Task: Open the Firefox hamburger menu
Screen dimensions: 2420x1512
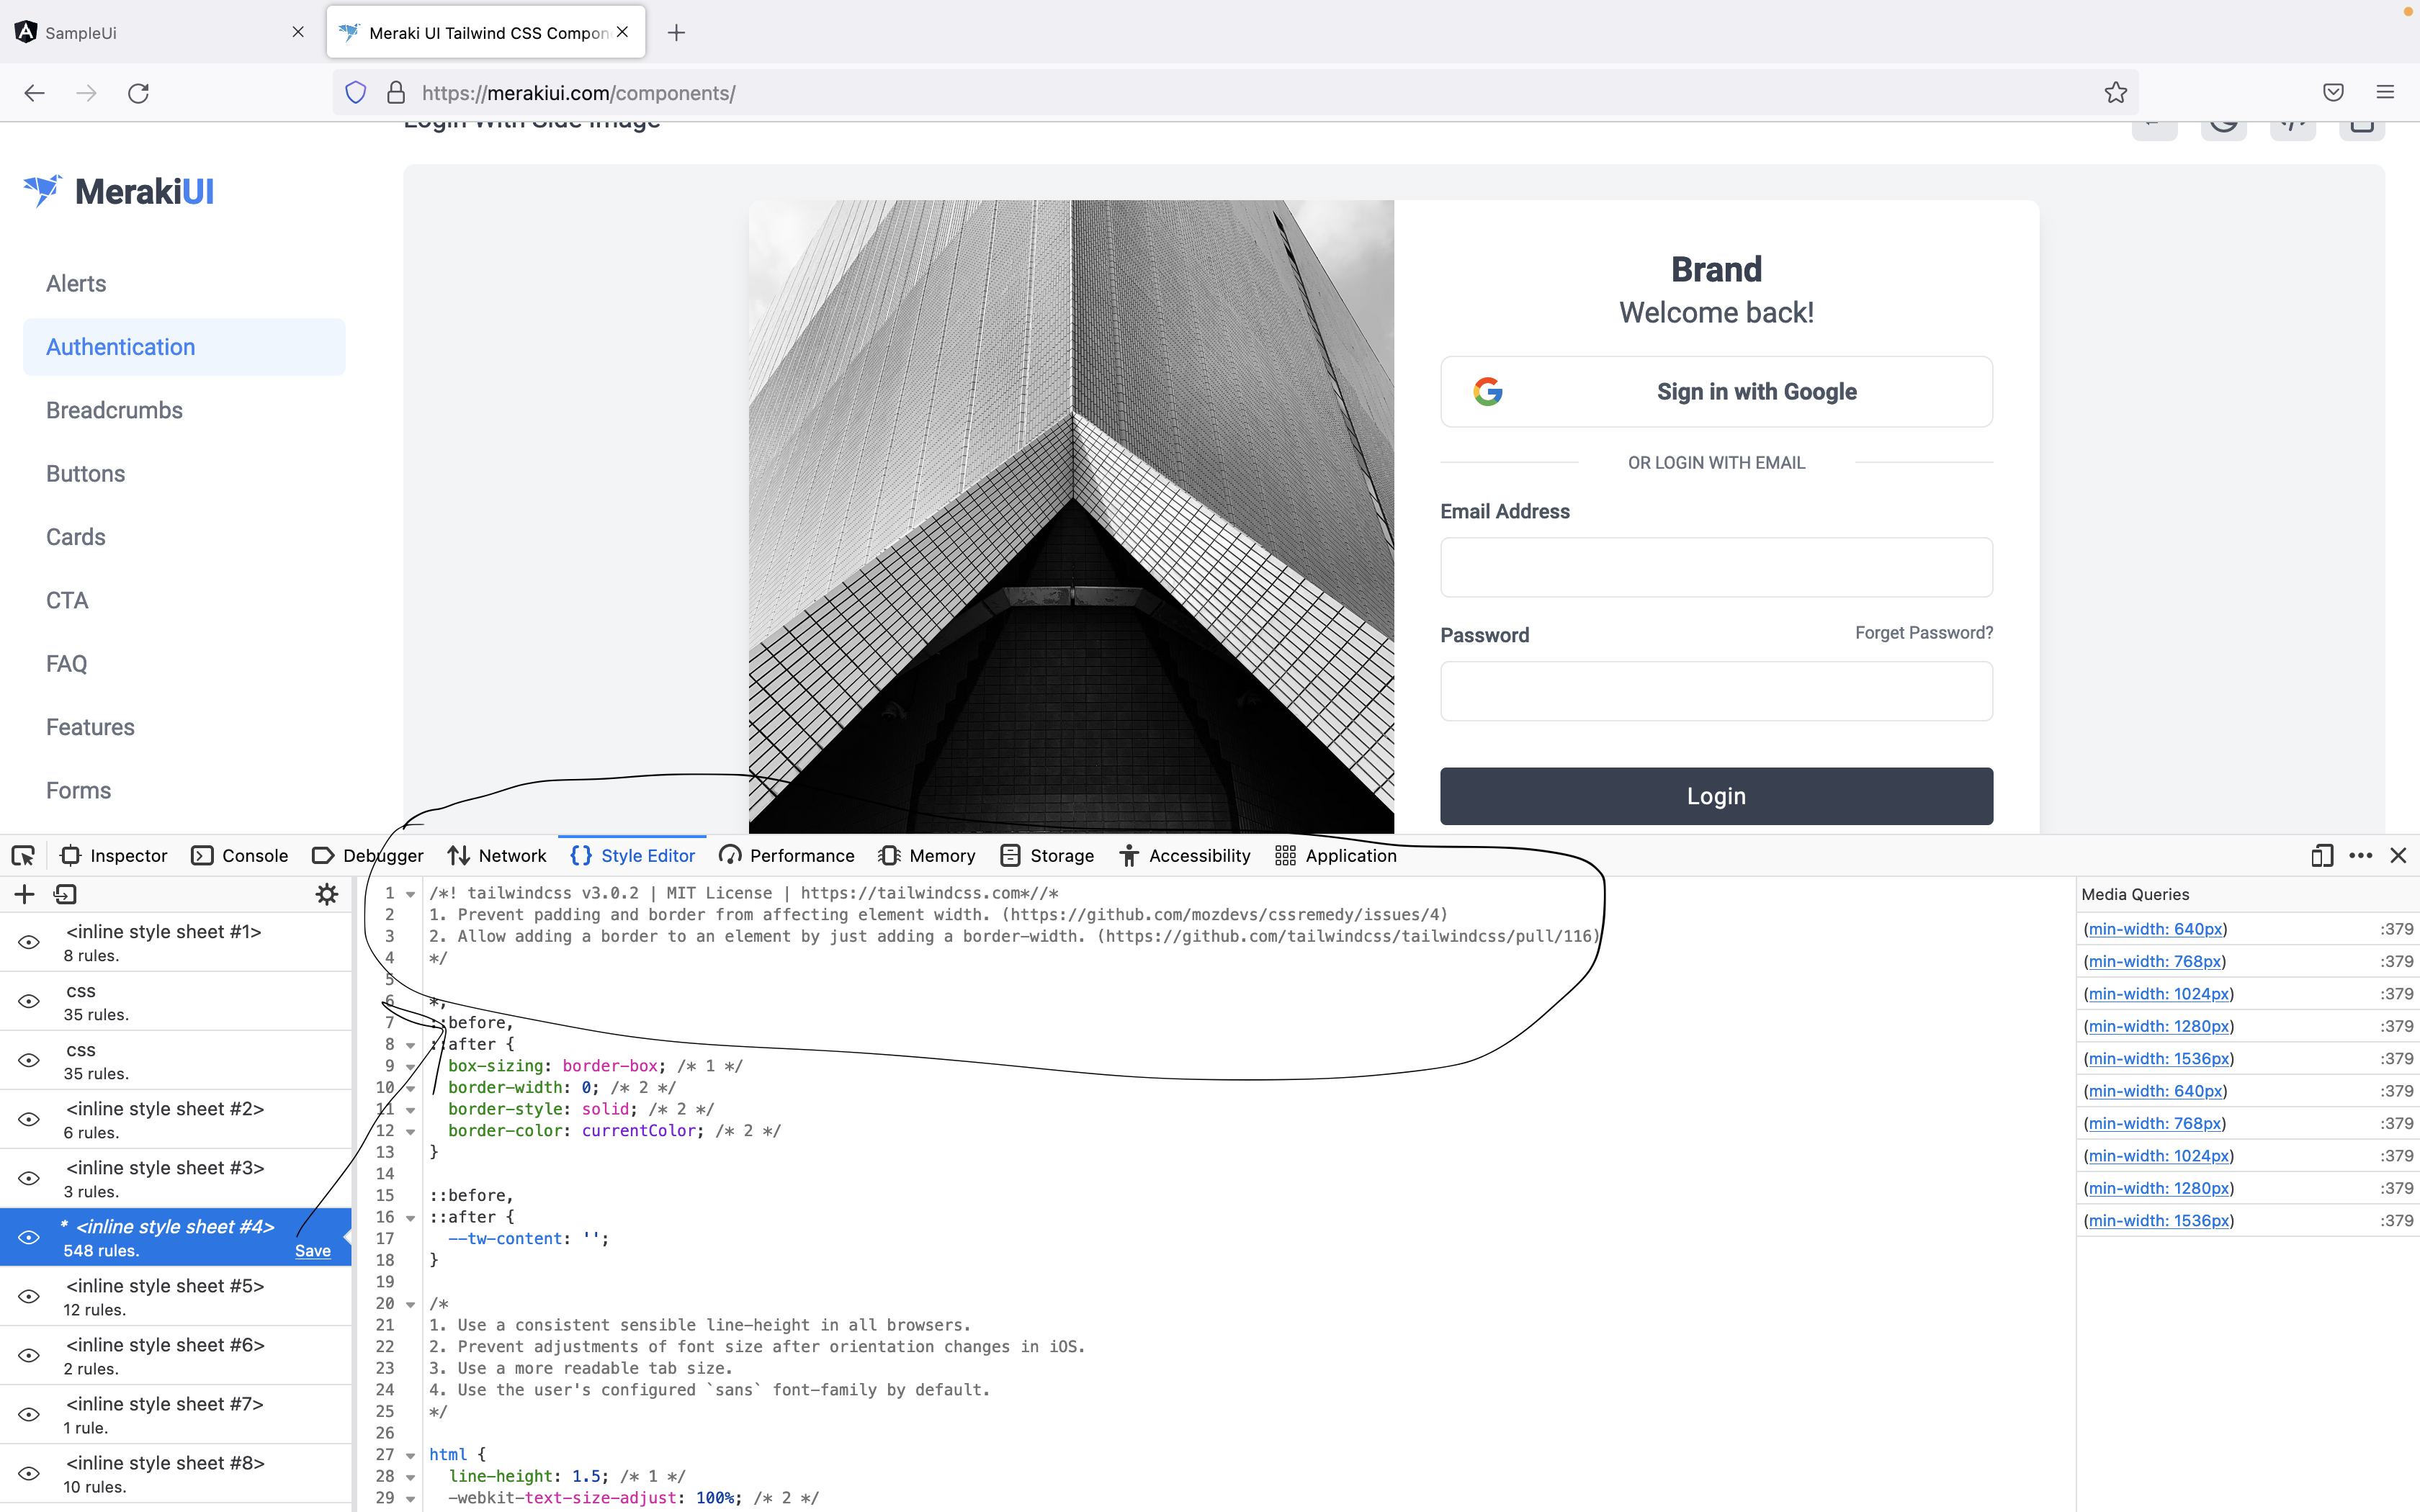Action: click(x=2385, y=93)
